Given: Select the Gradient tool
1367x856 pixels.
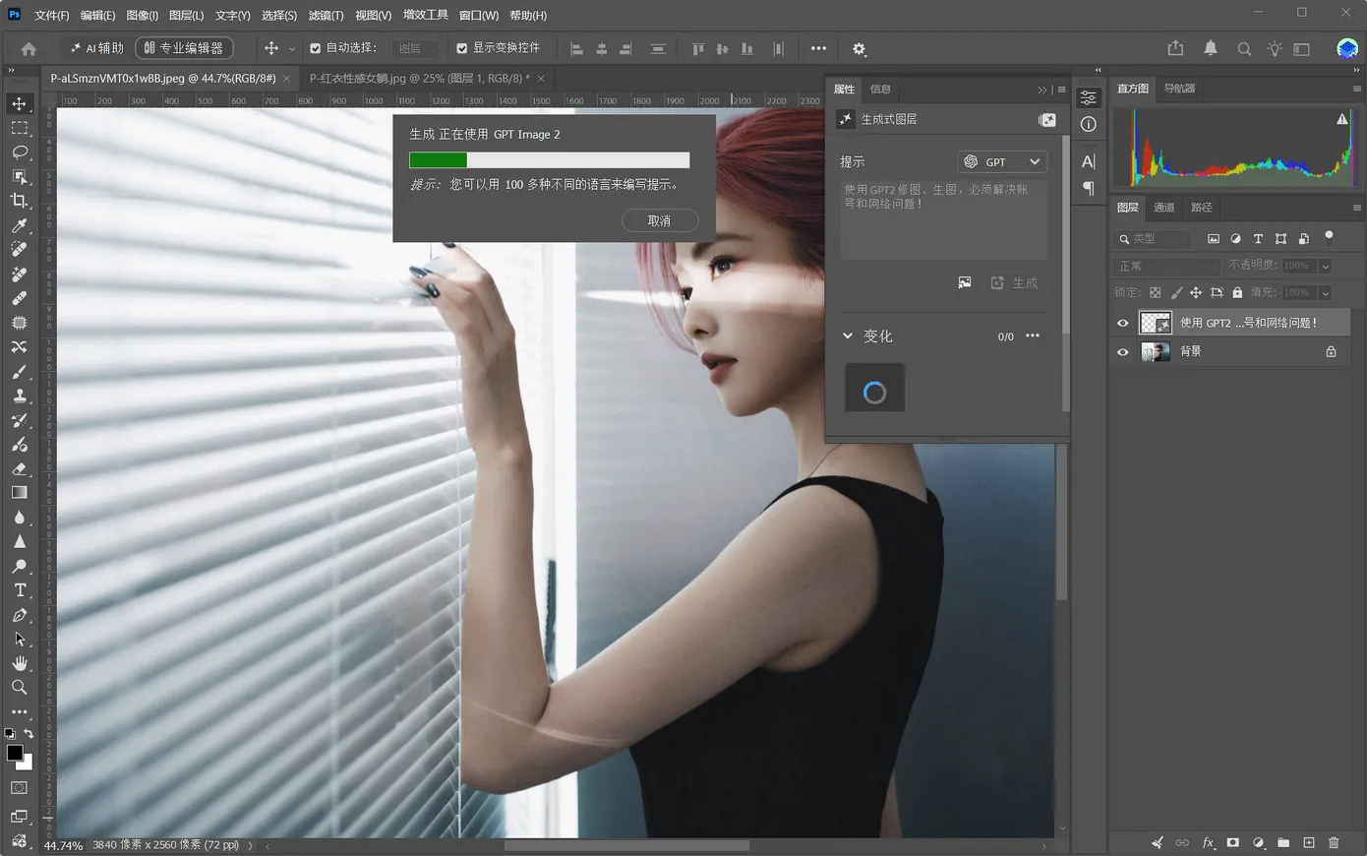Looking at the screenshot, I should click(19, 493).
